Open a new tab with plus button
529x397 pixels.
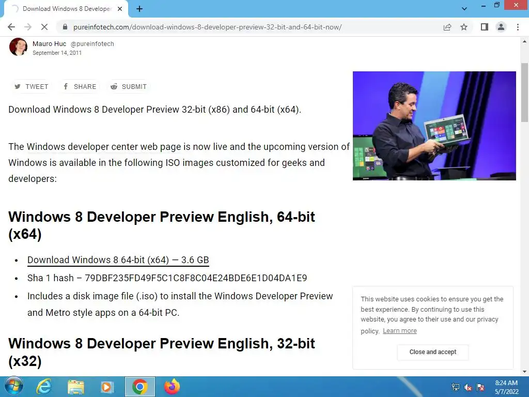(139, 9)
